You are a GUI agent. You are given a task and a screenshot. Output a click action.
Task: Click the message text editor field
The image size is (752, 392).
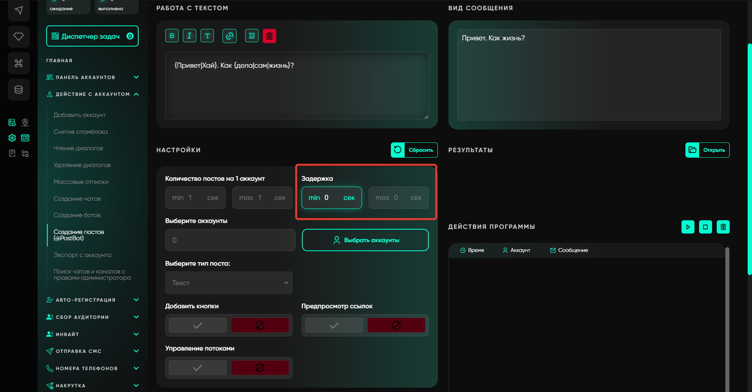(297, 85)
